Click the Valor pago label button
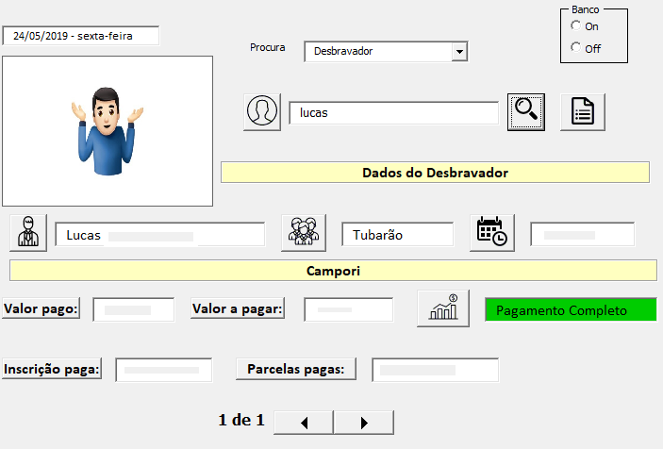 [x=41, y=308]
